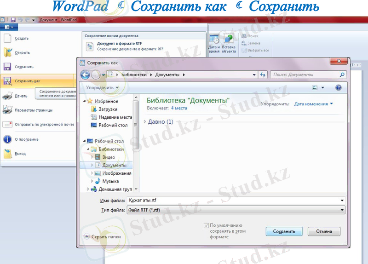Click the refresh icon beside address bar
This screenshot has width=368, height=264.
click(x=263, y=75)
